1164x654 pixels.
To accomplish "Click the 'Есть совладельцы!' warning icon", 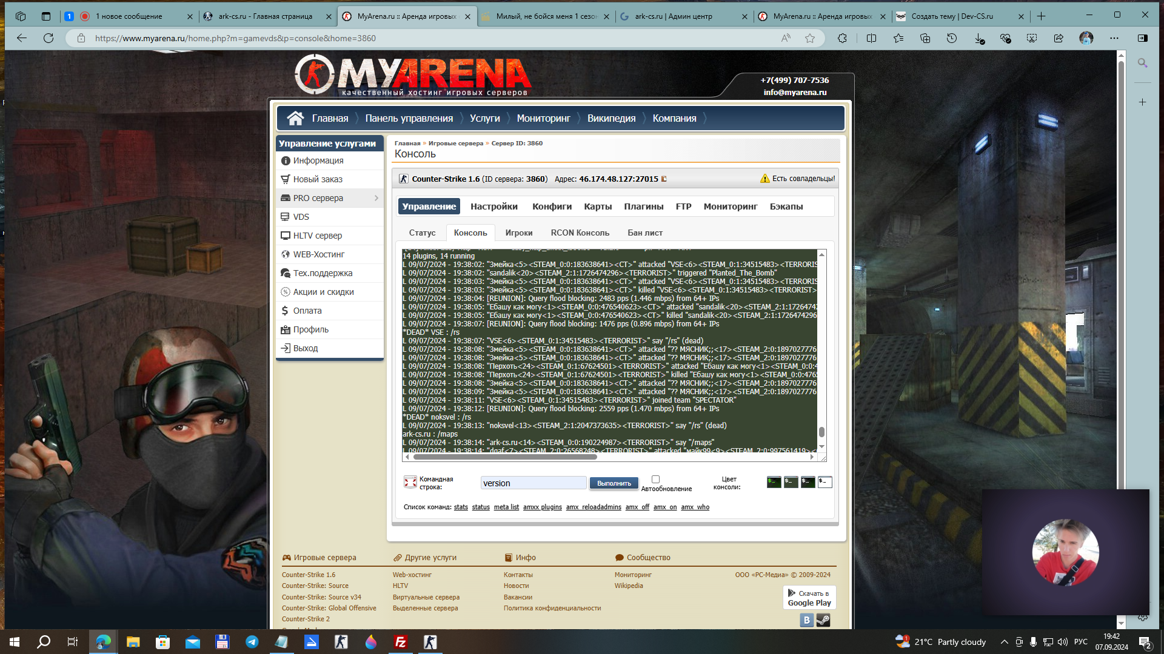I will click(x=765, y=179).
